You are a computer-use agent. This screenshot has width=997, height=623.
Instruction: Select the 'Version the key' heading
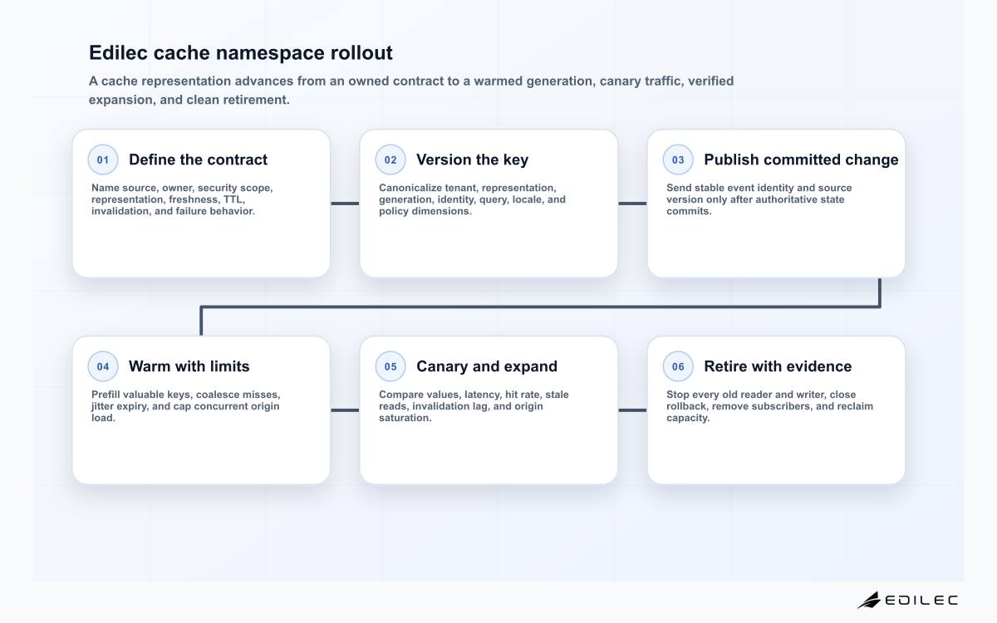[x=472, y=159]
